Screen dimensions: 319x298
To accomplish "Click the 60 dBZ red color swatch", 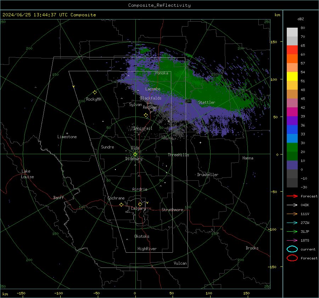I will coord(292,50).
